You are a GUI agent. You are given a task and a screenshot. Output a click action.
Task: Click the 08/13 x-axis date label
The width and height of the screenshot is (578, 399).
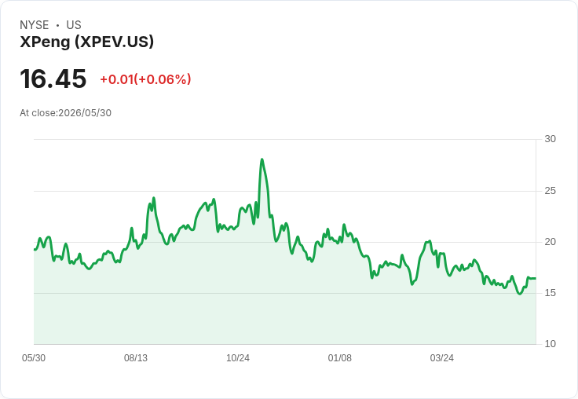point(136,358)
